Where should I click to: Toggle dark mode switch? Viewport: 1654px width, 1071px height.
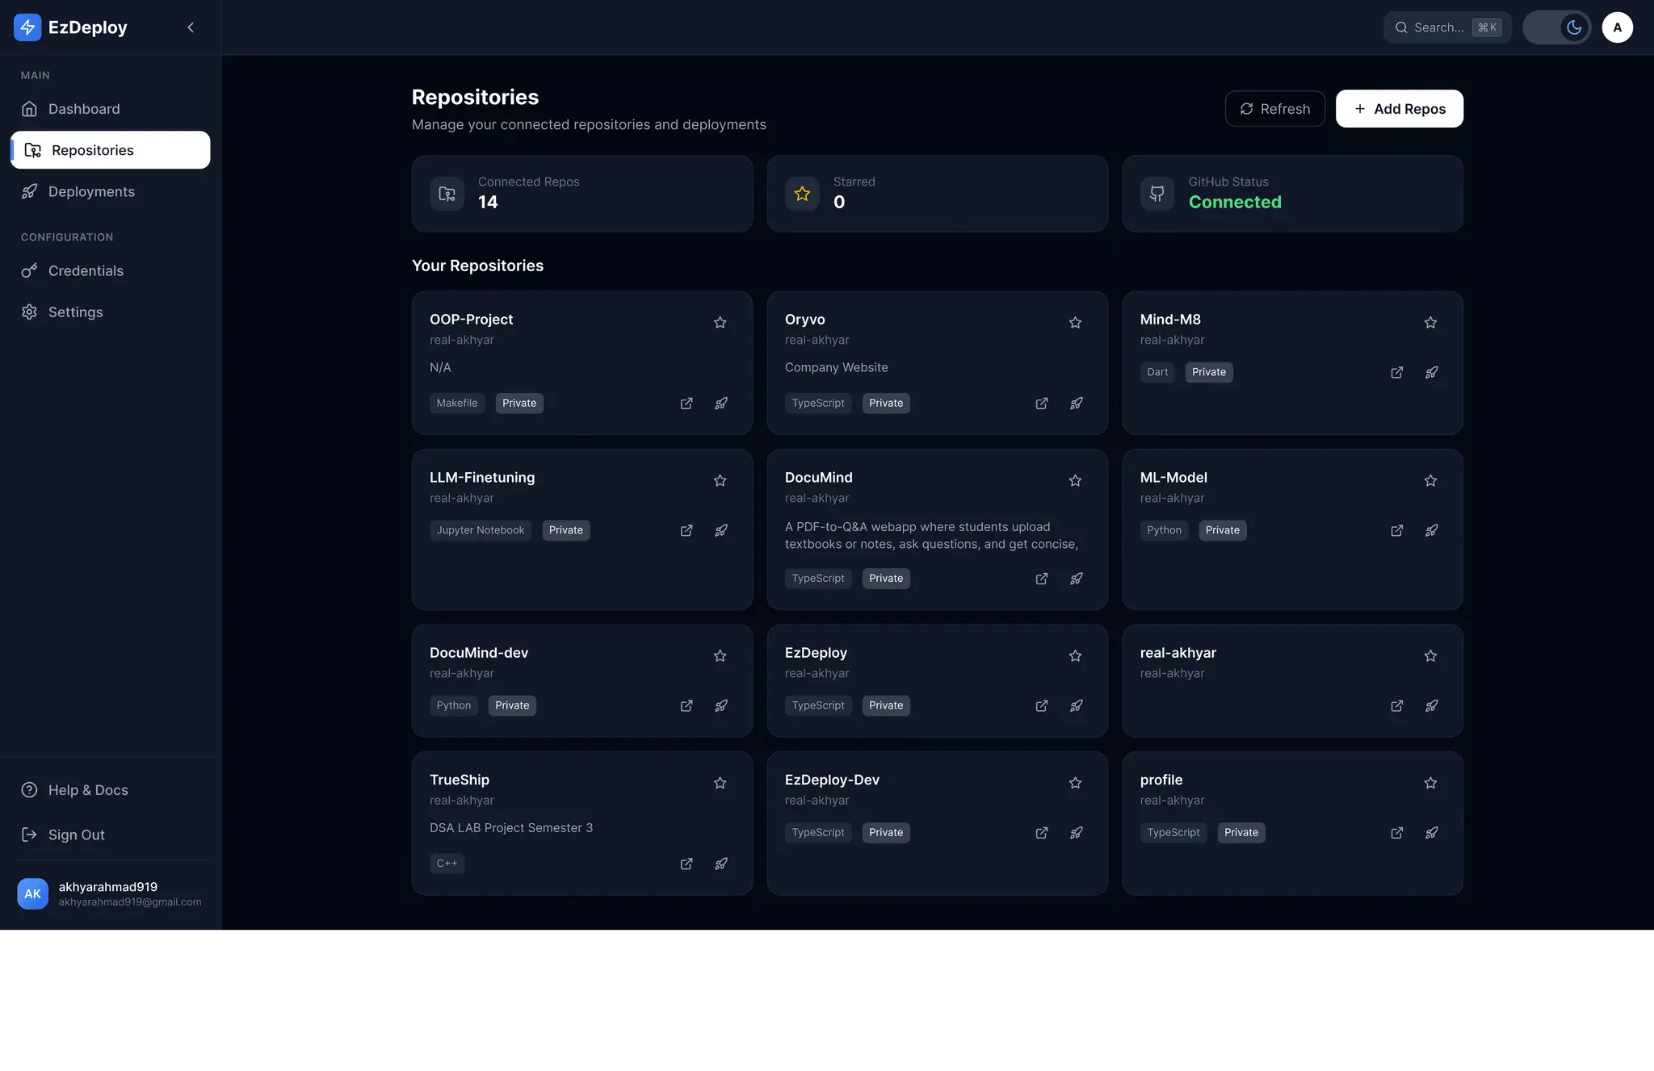coord(1556,27)
